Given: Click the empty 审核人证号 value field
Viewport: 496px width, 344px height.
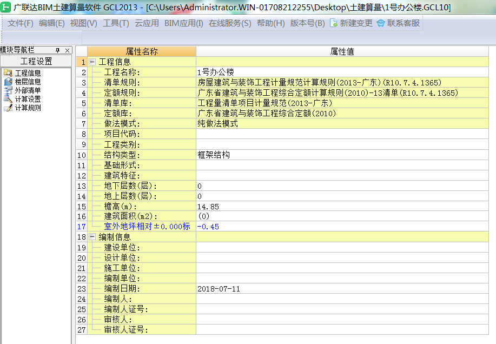Looking at the screenshot, I should [x=342, y=330].
